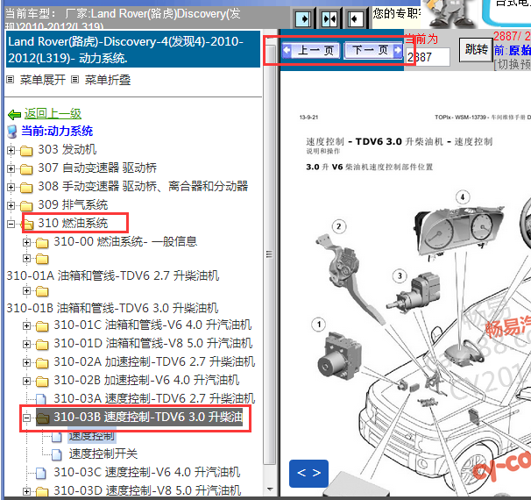Click the document icon for 310-03C 速度控制
The image size is (531, 500).
pyautogui.click(x=41, y=473)
